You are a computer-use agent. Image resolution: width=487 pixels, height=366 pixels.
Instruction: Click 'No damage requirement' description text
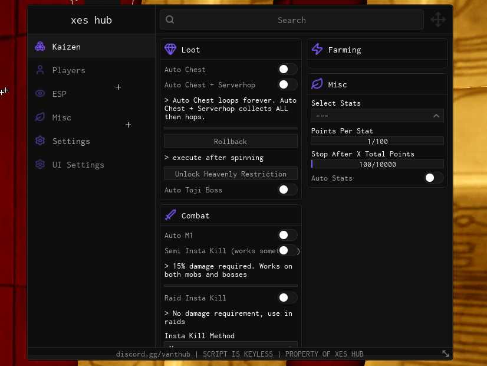[228, 318]
